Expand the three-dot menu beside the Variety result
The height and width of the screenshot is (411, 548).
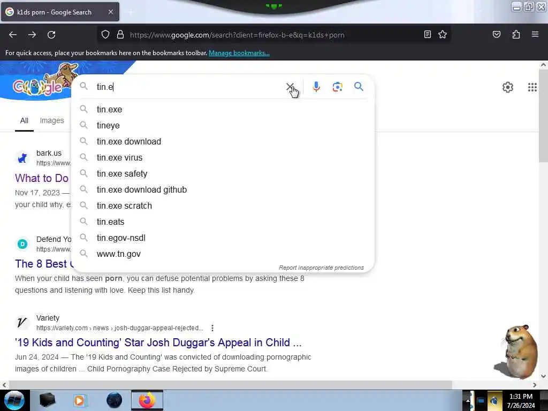(212, 328)
